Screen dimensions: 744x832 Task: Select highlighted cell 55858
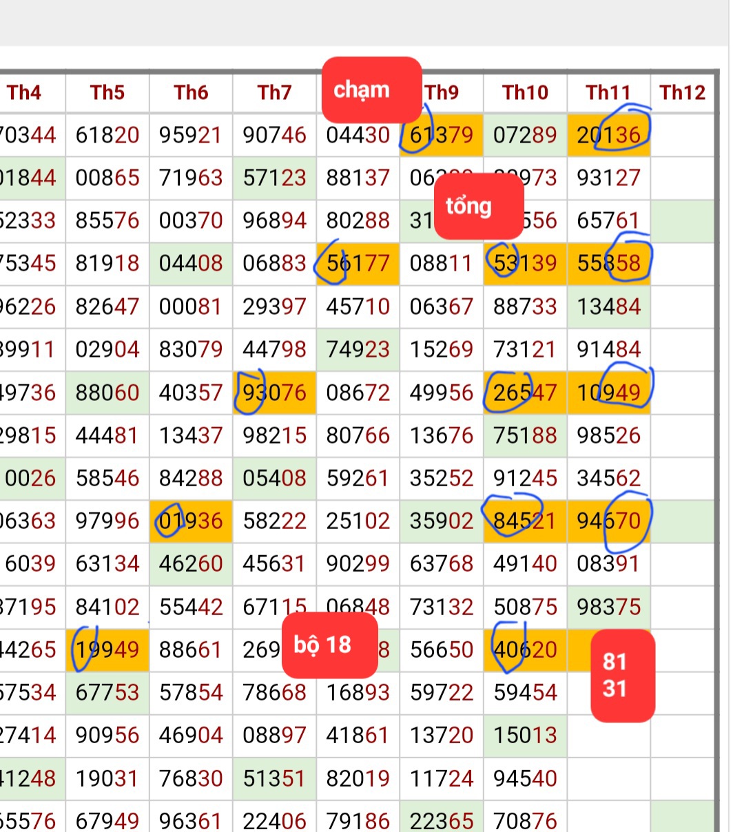click(x=608, y=263)
